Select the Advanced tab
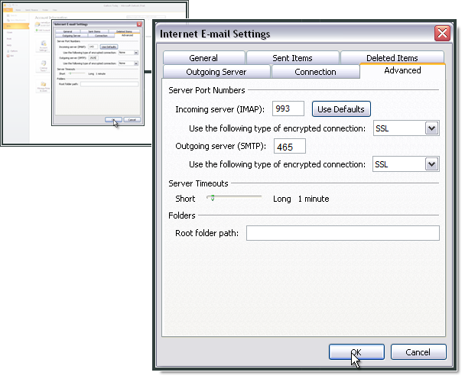This screenshot has width=465, height=379. (x=402, y=70)
